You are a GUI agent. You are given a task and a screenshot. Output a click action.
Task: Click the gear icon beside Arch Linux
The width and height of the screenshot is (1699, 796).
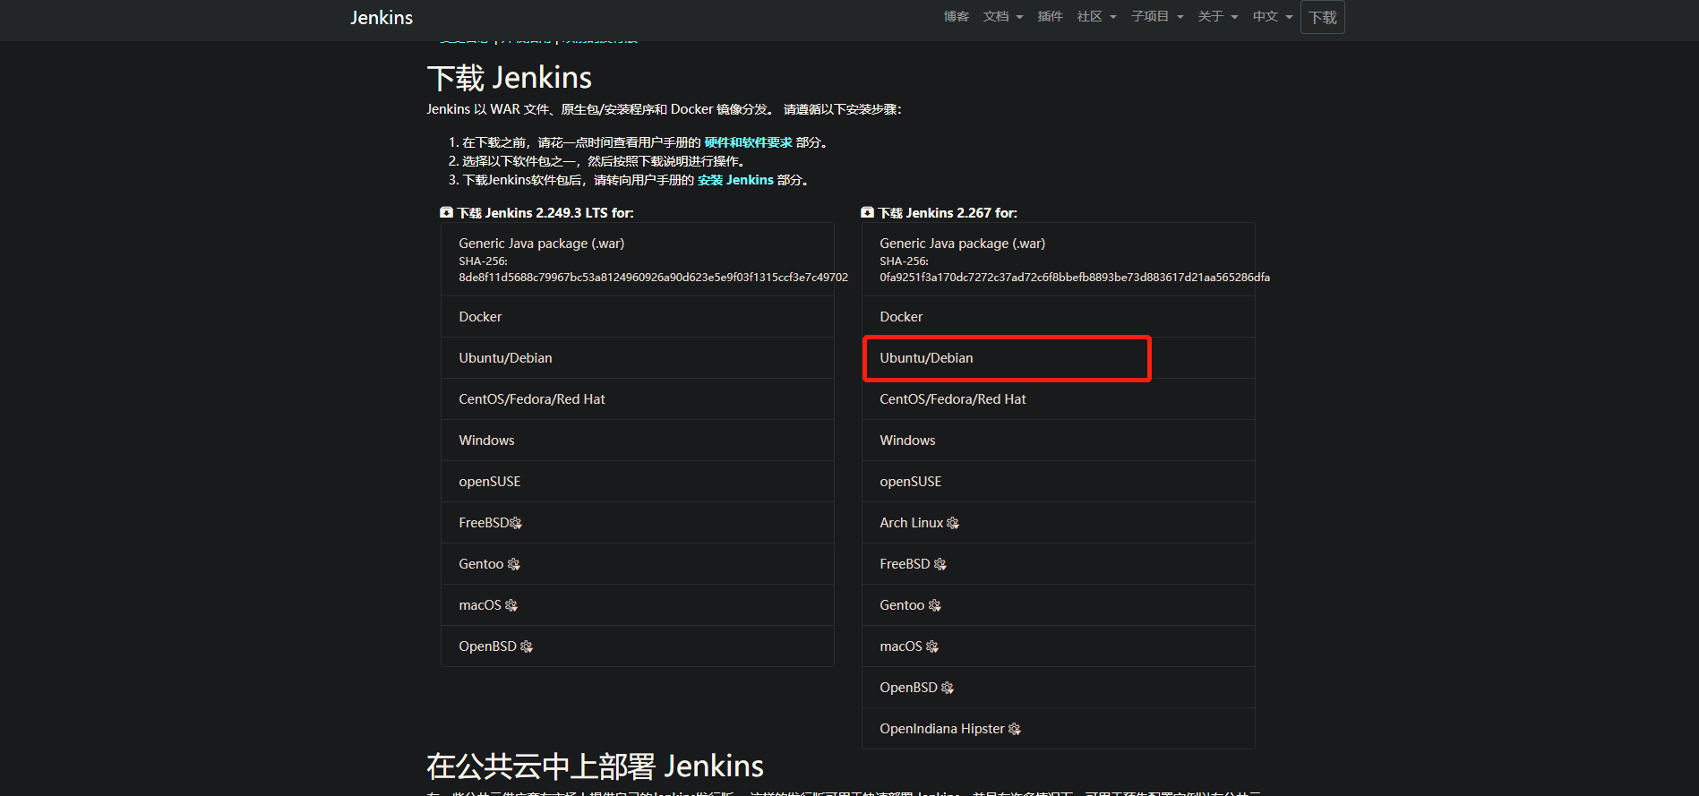click(x=953, y=523)
